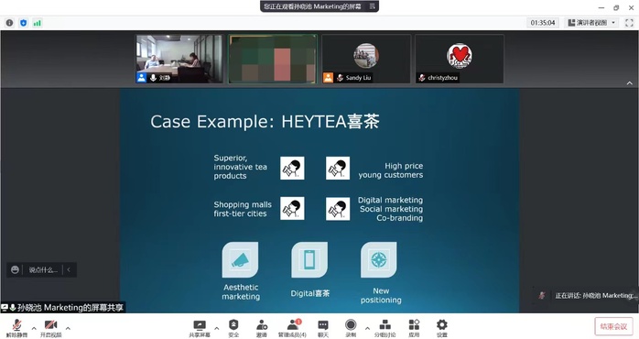Open manage members (4) panel

tap(292, 328)
